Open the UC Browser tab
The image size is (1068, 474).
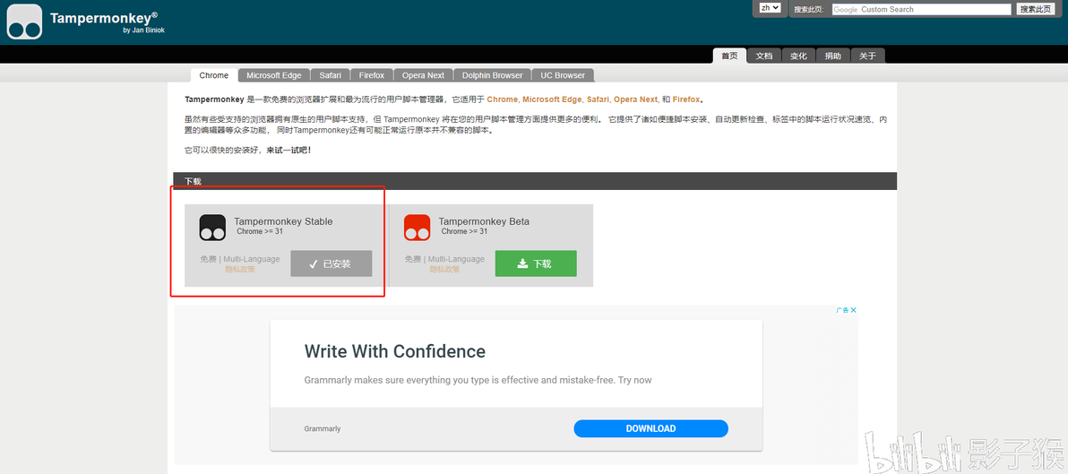coord(563,75)
